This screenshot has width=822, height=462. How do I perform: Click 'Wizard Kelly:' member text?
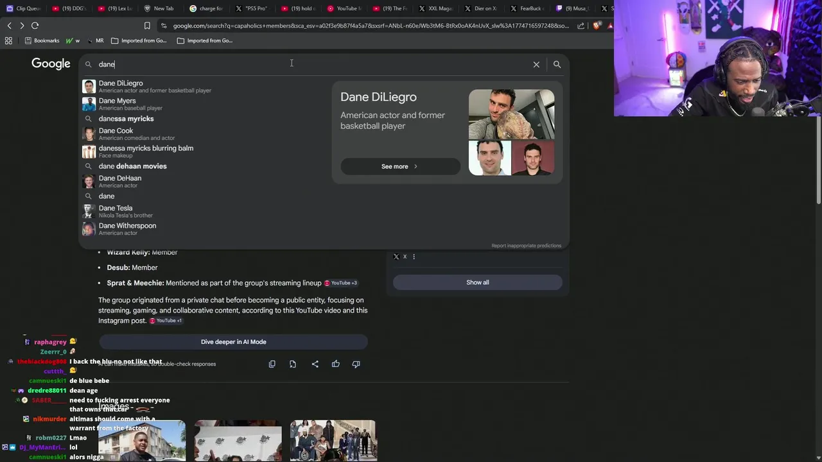pos(128,252)
